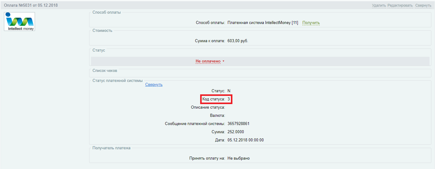The height and width of the screenshot is (169, 435).
Task: Click Платежная система IntellectMoney [11] text
Action: tap(263, 23)
